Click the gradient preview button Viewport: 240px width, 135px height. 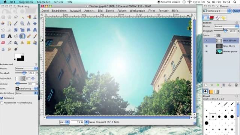point(21,78)
